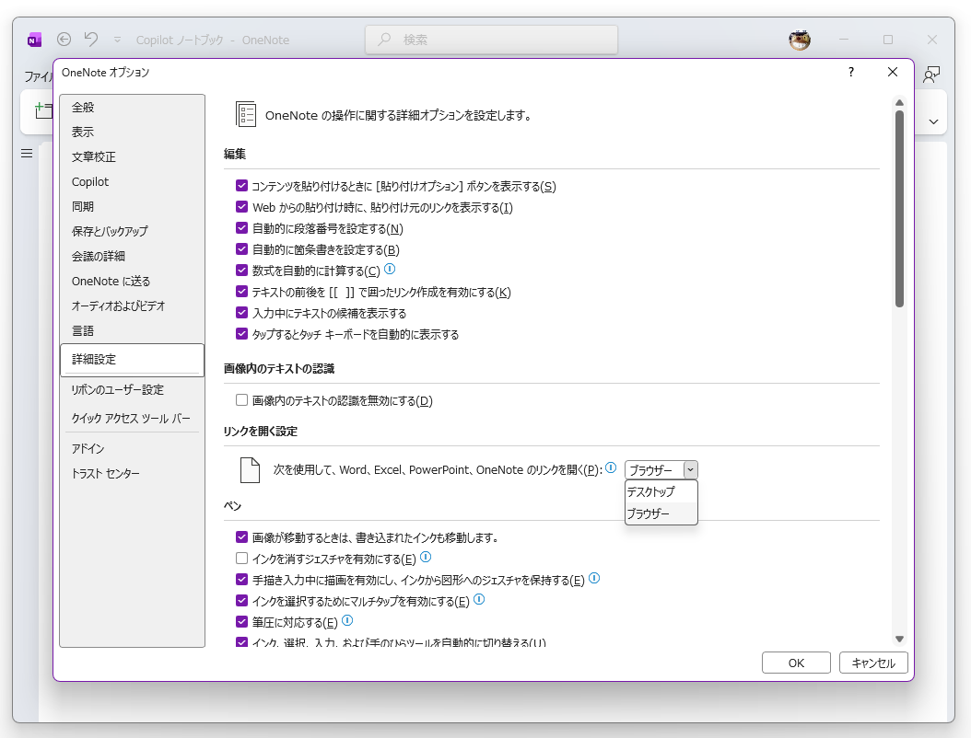Image resolution: width=971 pixels, height=738 pixels.
Task: Toggle 貼り付けオプション ボタンを表示する checkbox
Action: [x=241, y=186]
